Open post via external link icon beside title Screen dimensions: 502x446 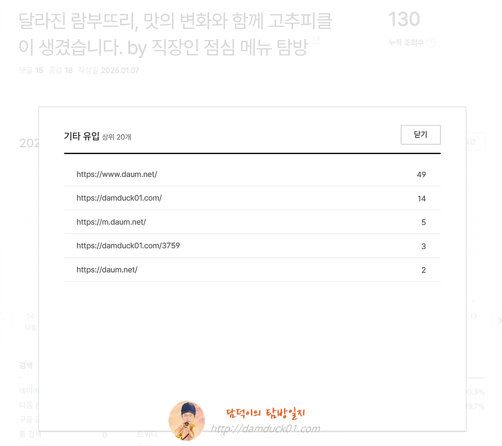click(315, 40)
